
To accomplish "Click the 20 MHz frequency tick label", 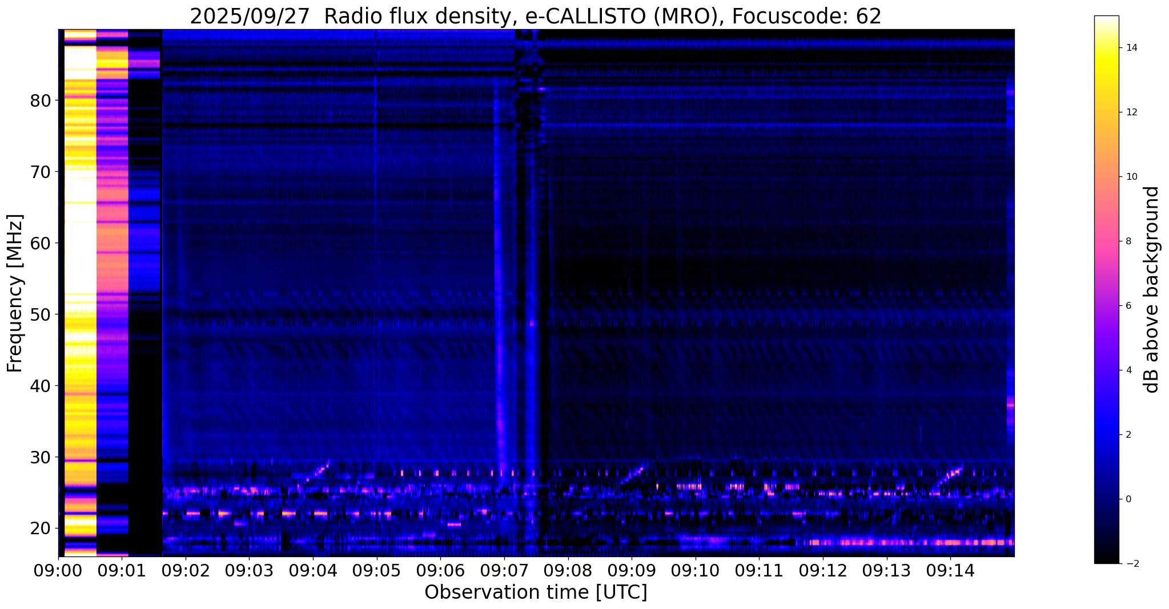I will pos(41,529).
